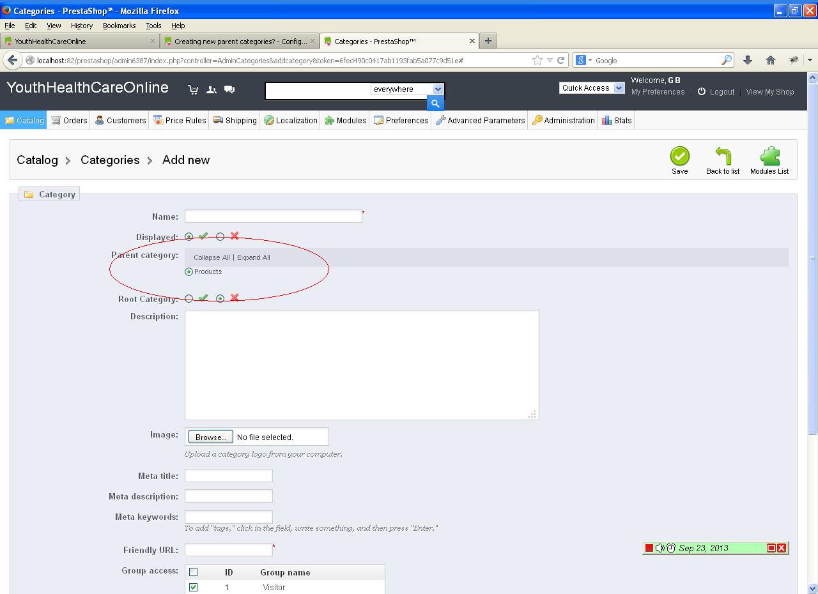818x594 pixels.
Task: Click the shopping cart icon in header
Action: click(193, 89)
